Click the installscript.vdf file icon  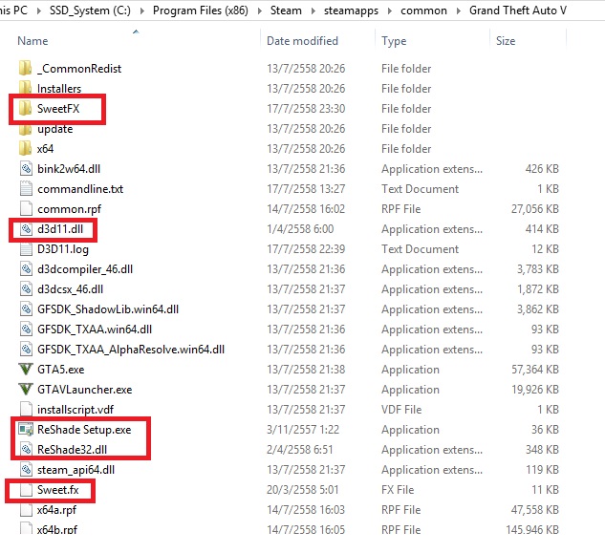tap(26, 409)
